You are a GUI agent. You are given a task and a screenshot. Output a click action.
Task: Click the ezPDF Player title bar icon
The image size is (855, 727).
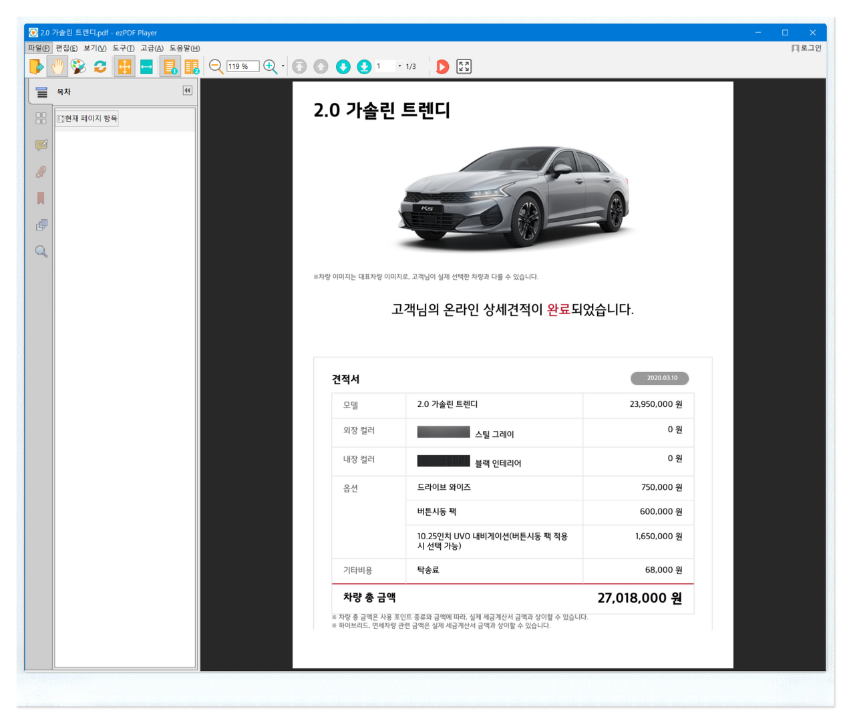[33, 32]
